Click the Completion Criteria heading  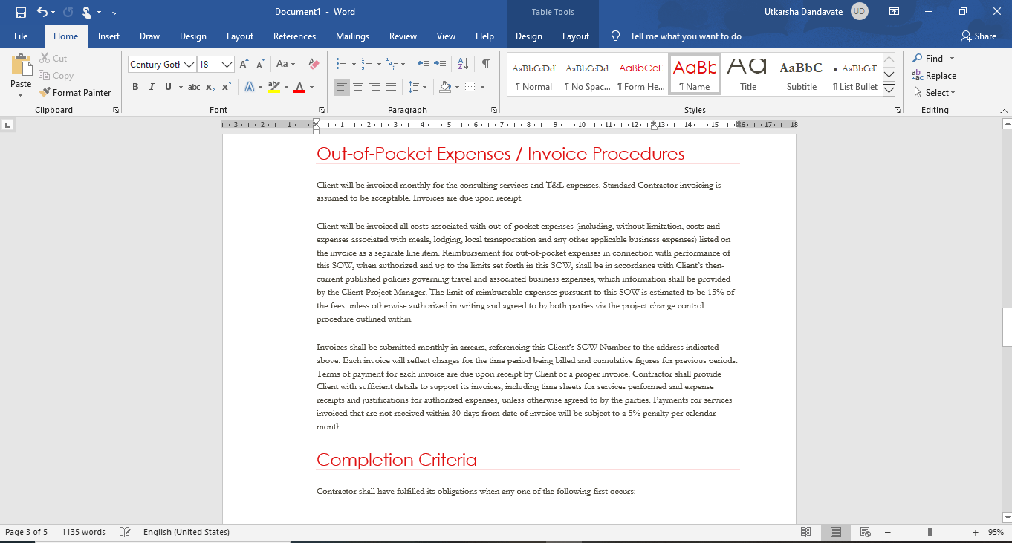[397, 460]
